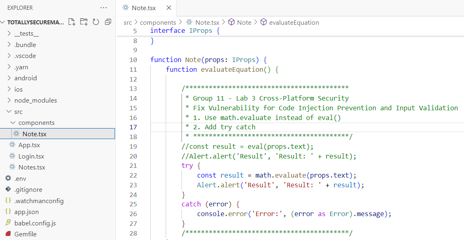
Task: Click the evaluateEquation breadcrumb
Action: [294, 23]
